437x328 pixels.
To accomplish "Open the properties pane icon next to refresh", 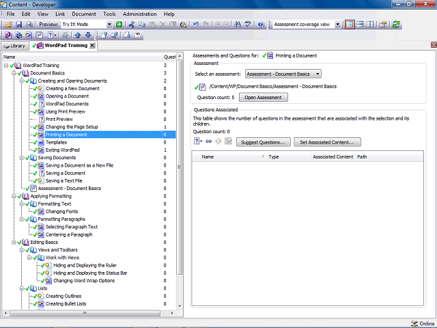I will point(383,25).
